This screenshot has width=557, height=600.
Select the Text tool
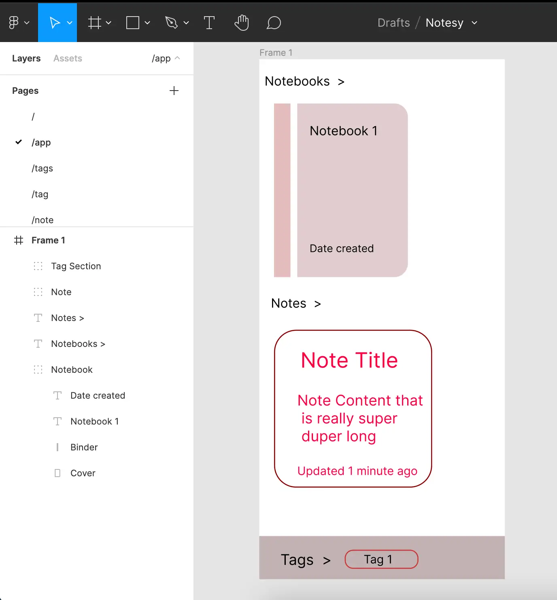209,22
